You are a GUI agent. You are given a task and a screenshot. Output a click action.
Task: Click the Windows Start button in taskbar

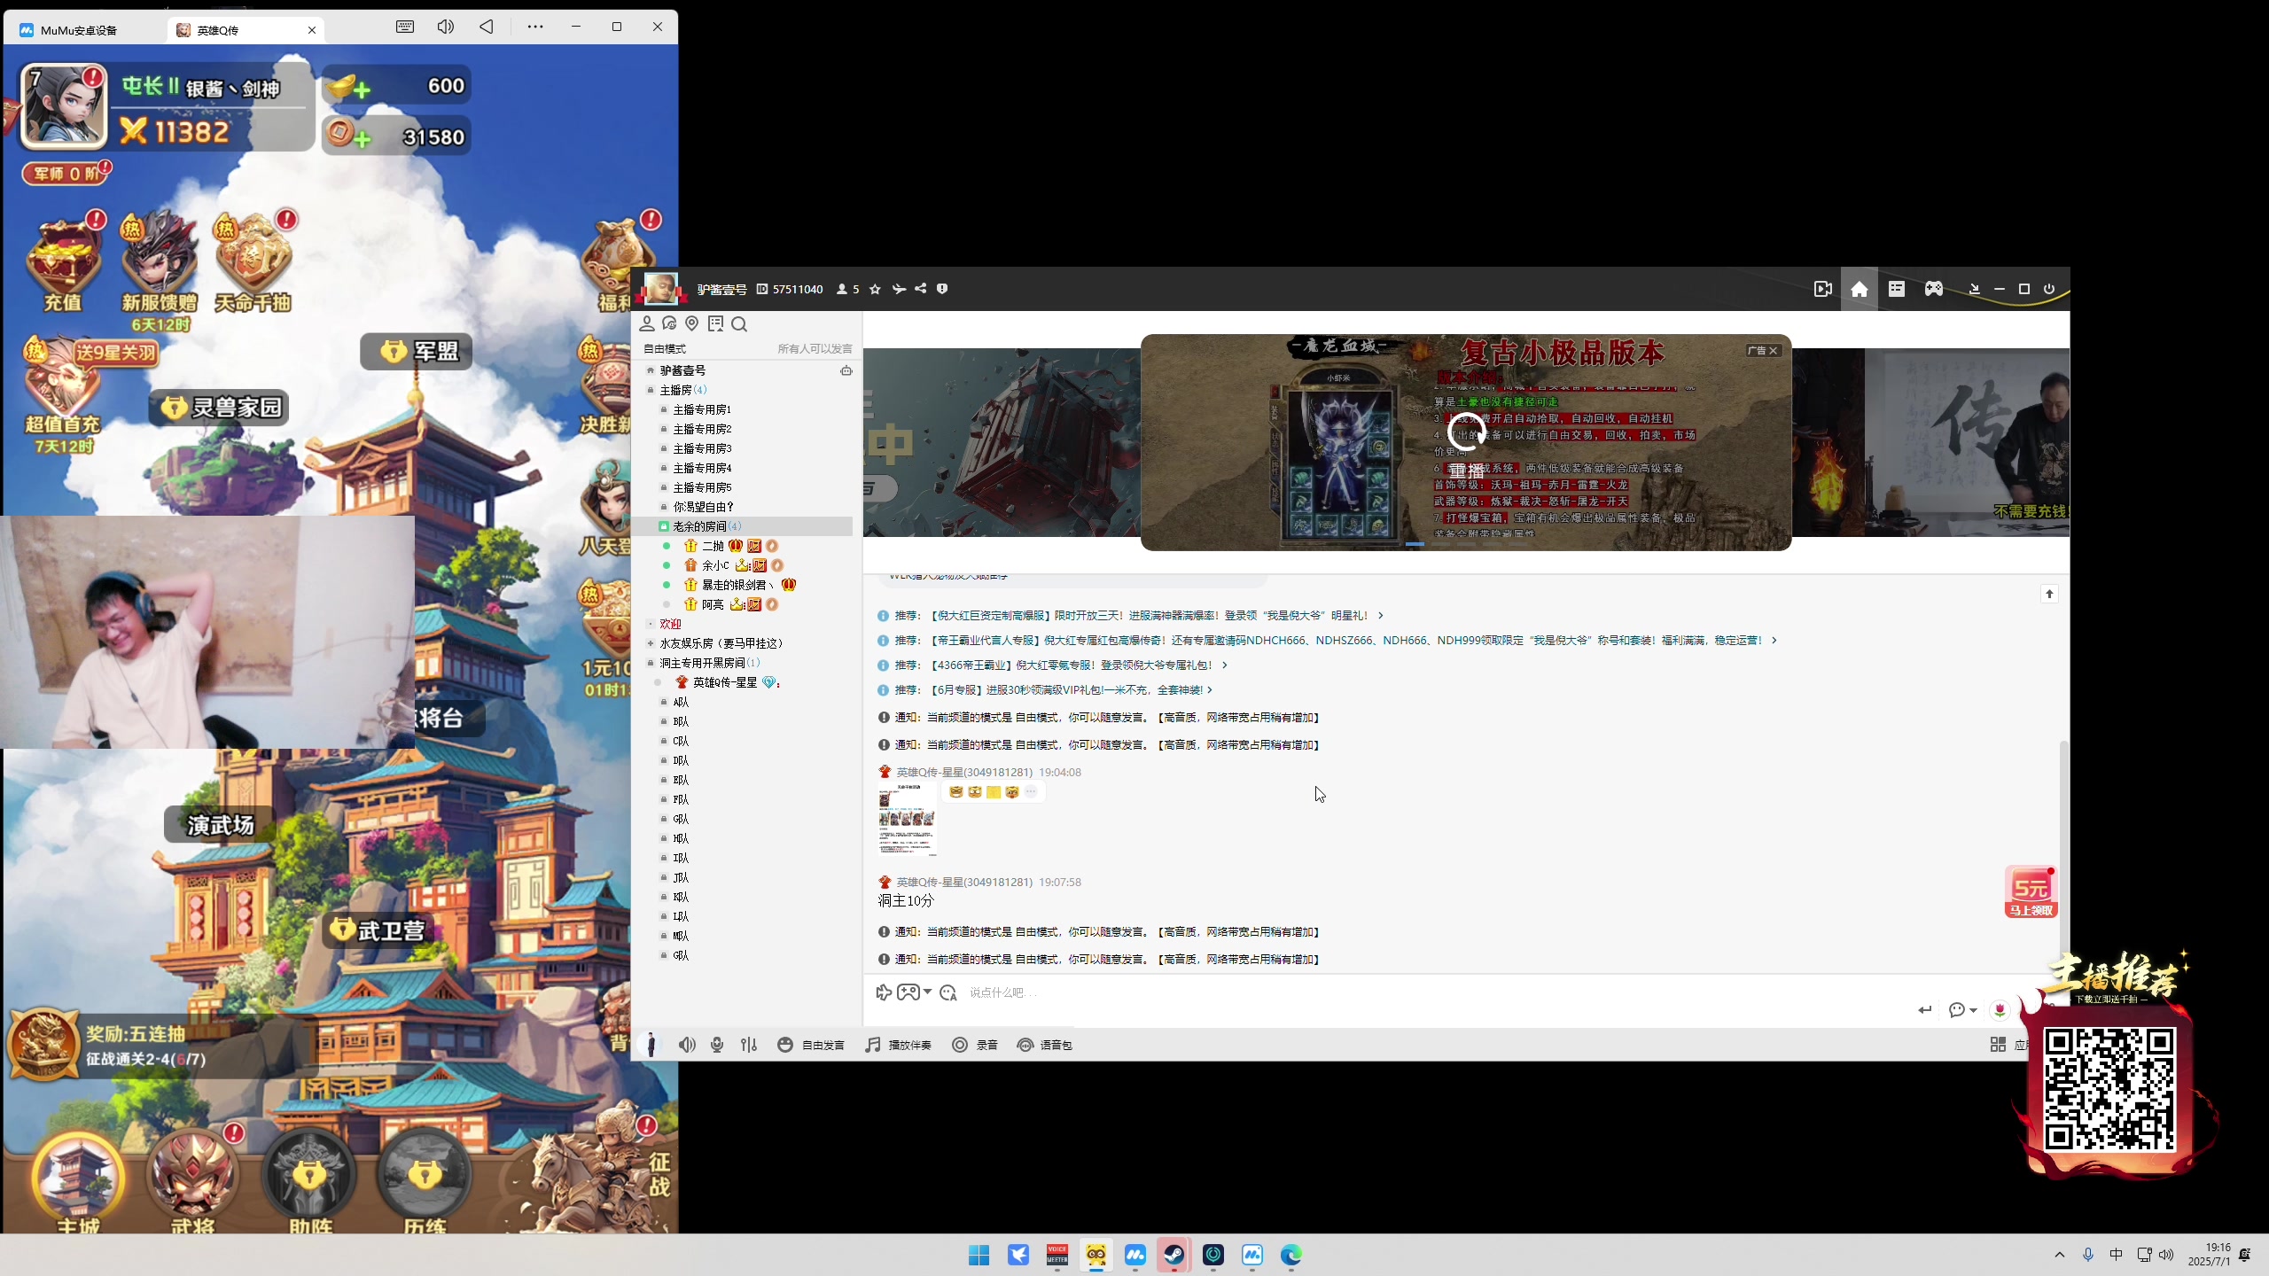click(x=979, y=1255)
